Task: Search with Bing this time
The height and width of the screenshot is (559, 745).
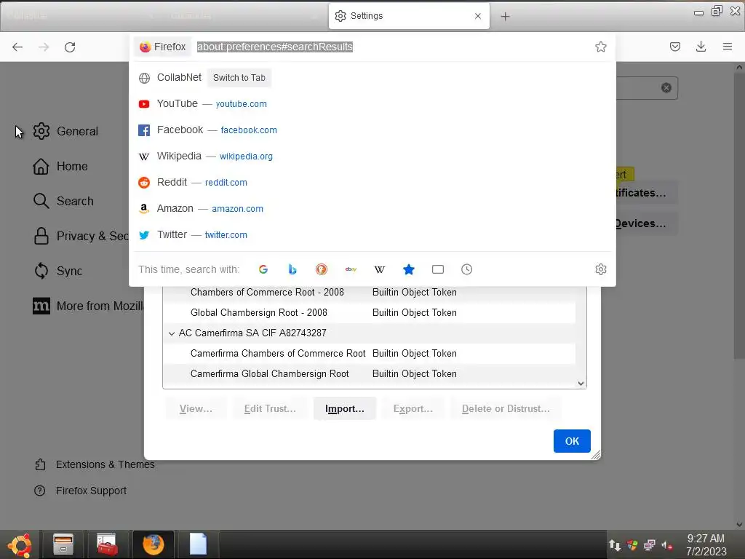Action: [292, 269]
